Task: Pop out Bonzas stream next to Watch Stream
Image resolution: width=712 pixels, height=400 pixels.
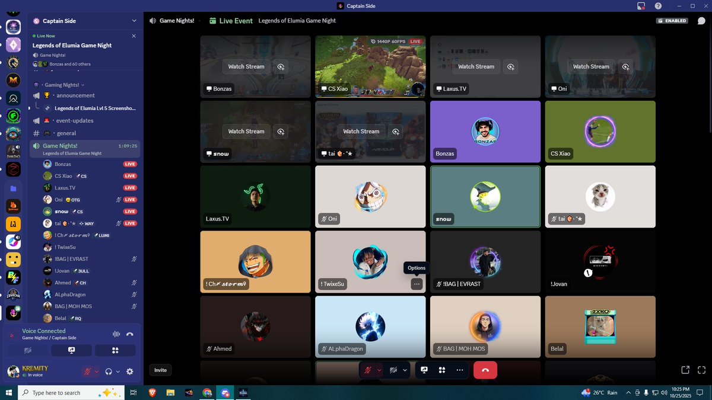Action: point(281,66)
